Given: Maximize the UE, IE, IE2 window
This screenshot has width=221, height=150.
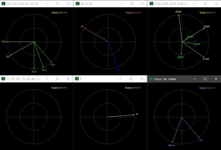Looking at the screenshot, I should (x=131, y=3).
